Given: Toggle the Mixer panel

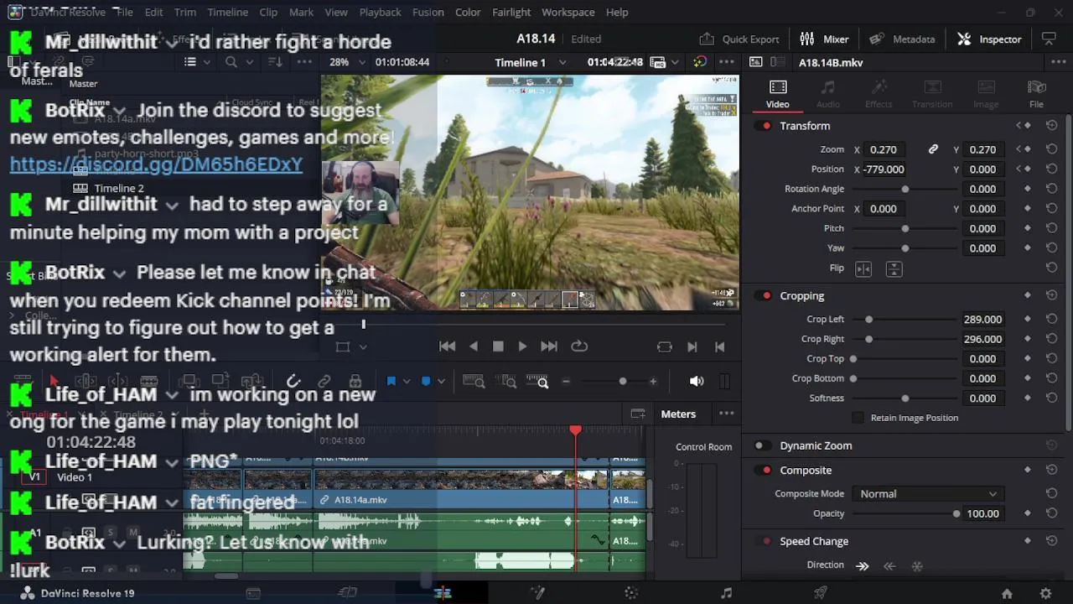Looking at the screenshot, I should [x=824, y=39].
